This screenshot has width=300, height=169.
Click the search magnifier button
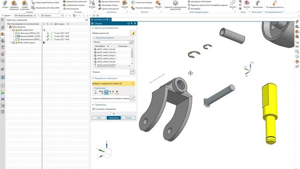point(132,42)
